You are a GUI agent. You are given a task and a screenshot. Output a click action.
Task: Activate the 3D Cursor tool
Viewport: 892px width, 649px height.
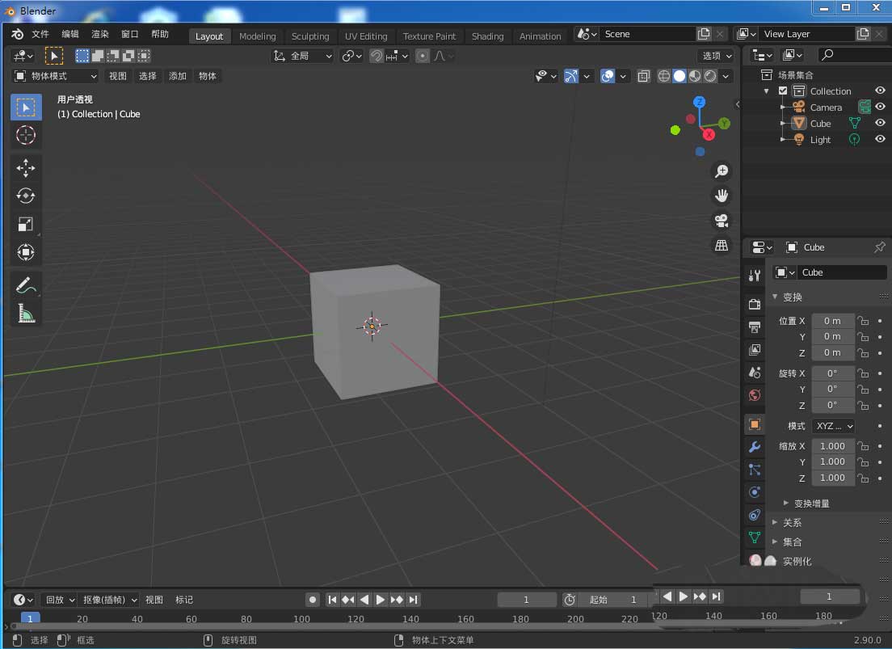coord(26,135)
